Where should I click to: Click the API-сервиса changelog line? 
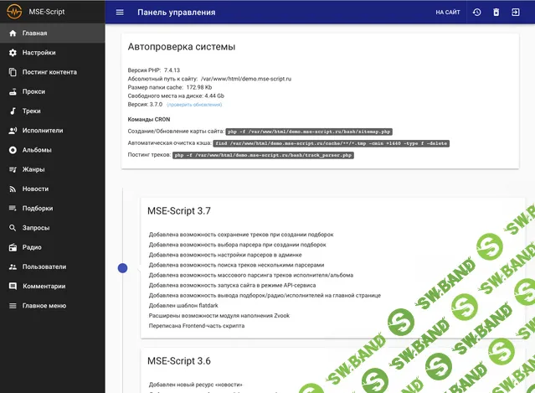(x=233, y=285)
